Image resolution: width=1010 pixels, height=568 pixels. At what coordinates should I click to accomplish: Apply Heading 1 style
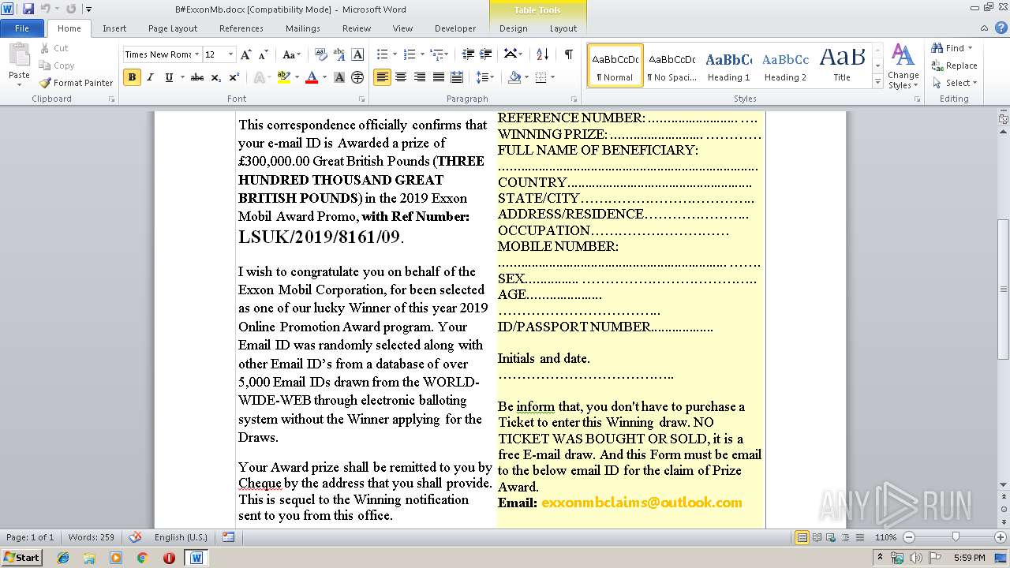tap(728, 65)
